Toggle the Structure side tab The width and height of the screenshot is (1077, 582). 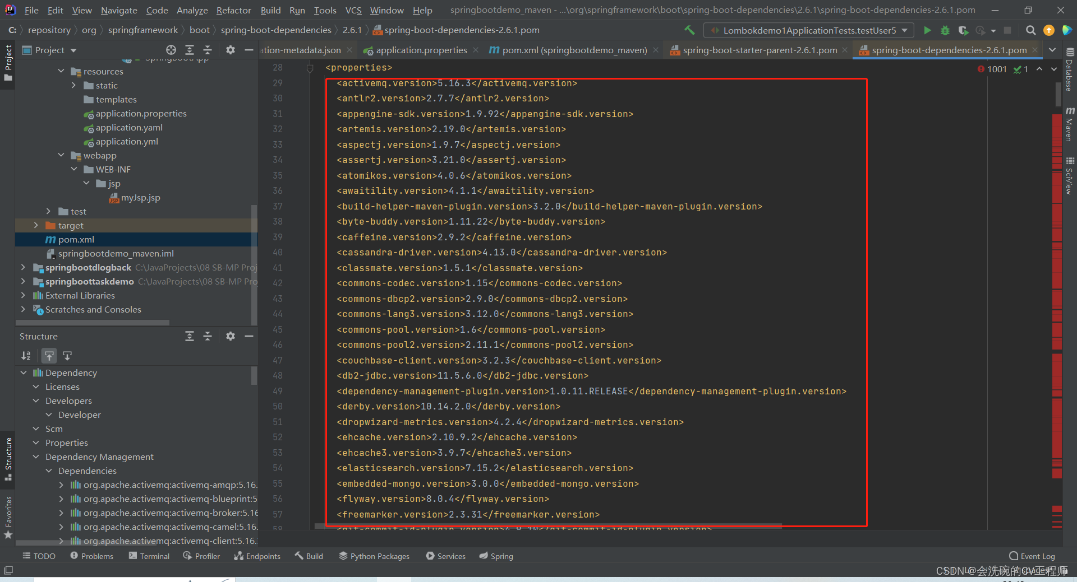[8, 459]
